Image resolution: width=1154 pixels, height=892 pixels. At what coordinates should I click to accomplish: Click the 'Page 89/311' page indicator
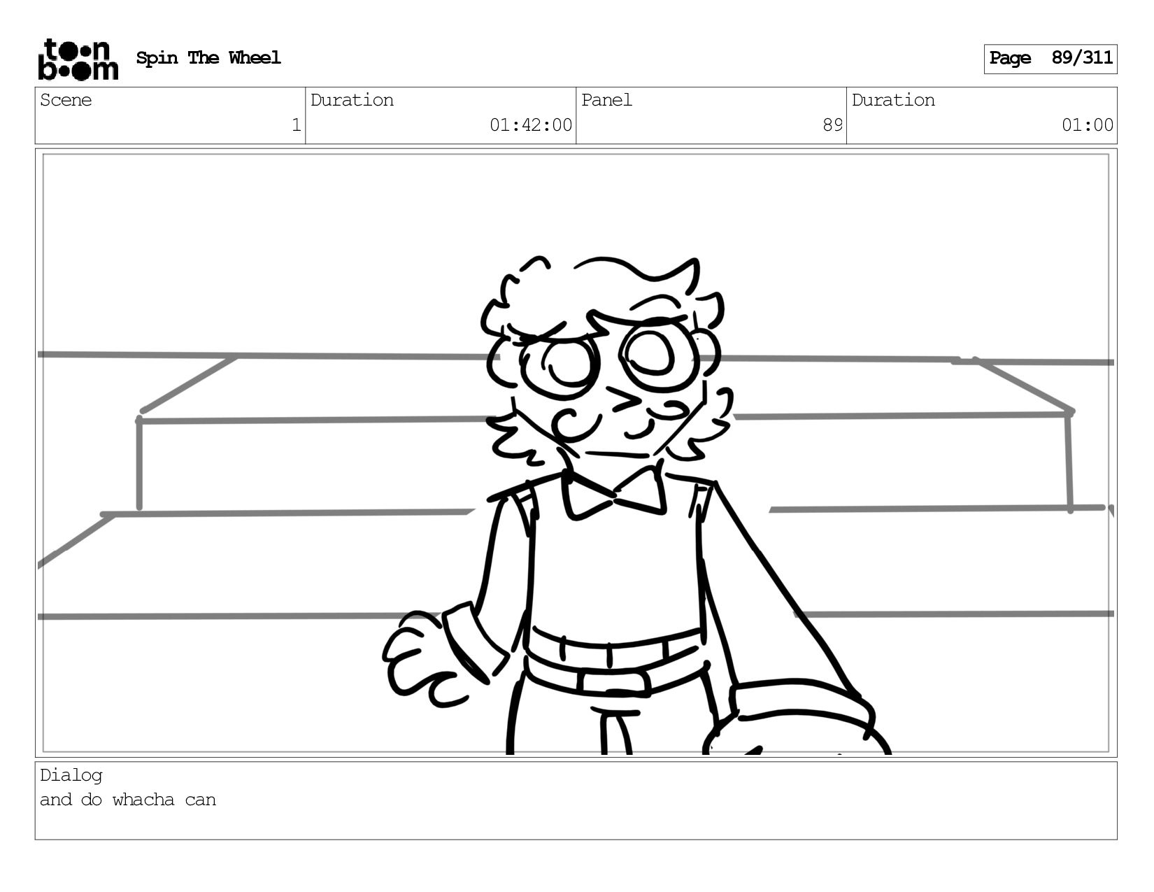1050,59
